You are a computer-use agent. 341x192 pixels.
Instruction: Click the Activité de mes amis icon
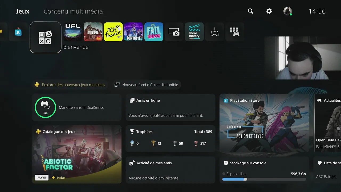click(x=132, y=163)
